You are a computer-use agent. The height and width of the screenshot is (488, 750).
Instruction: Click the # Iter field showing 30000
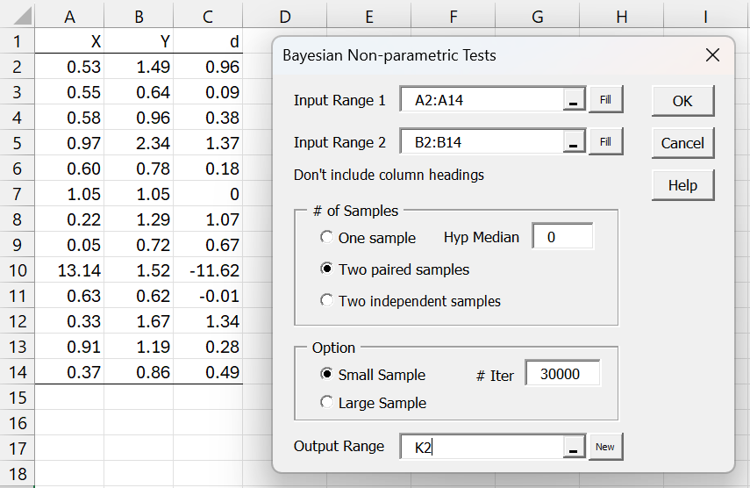tap(562, 373)
